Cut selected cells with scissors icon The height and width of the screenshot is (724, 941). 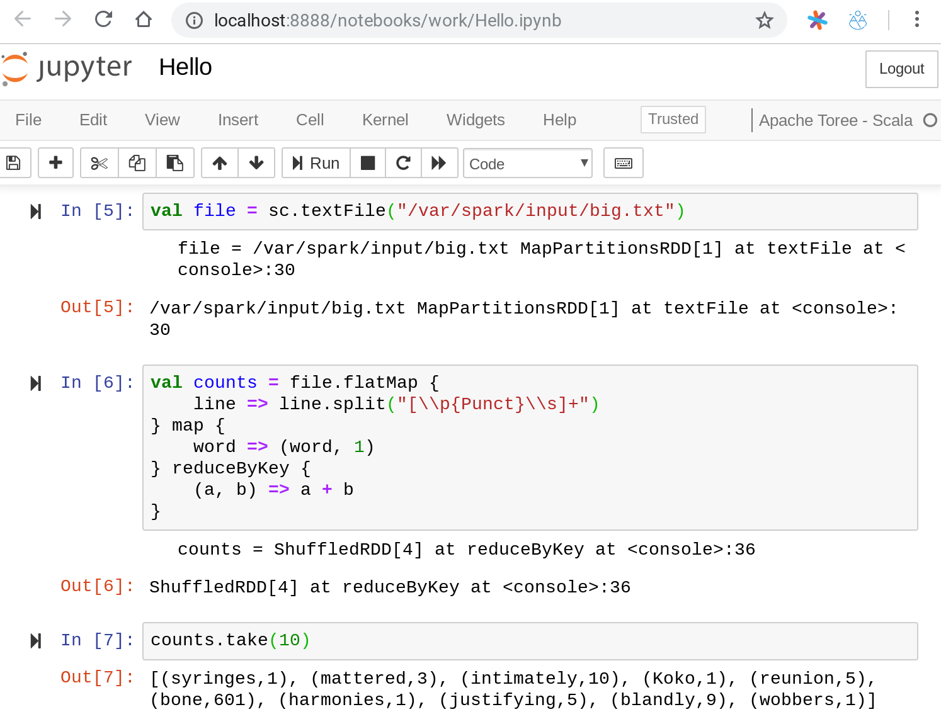click(99, 163)
